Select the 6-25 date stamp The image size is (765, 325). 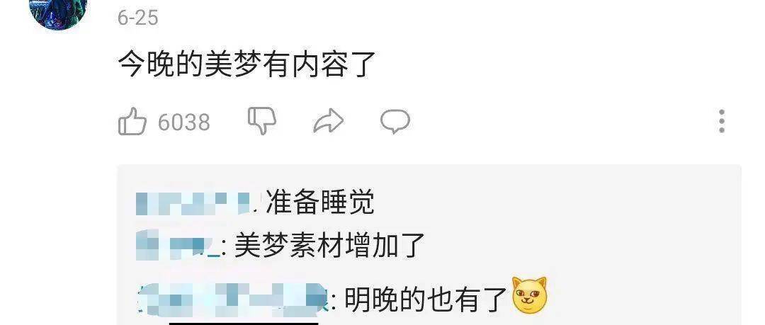point(137,18)
